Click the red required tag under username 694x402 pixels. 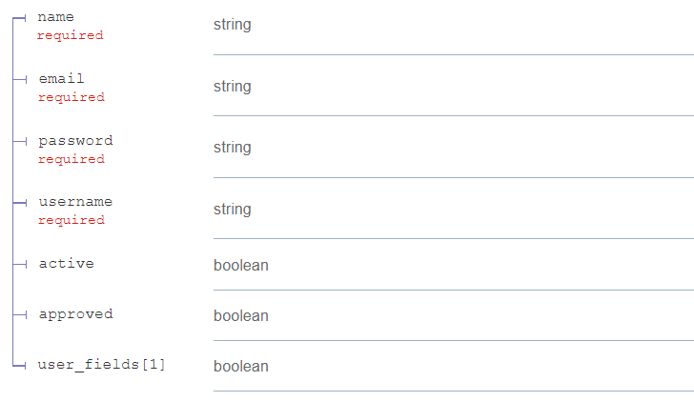pos(71,220)
